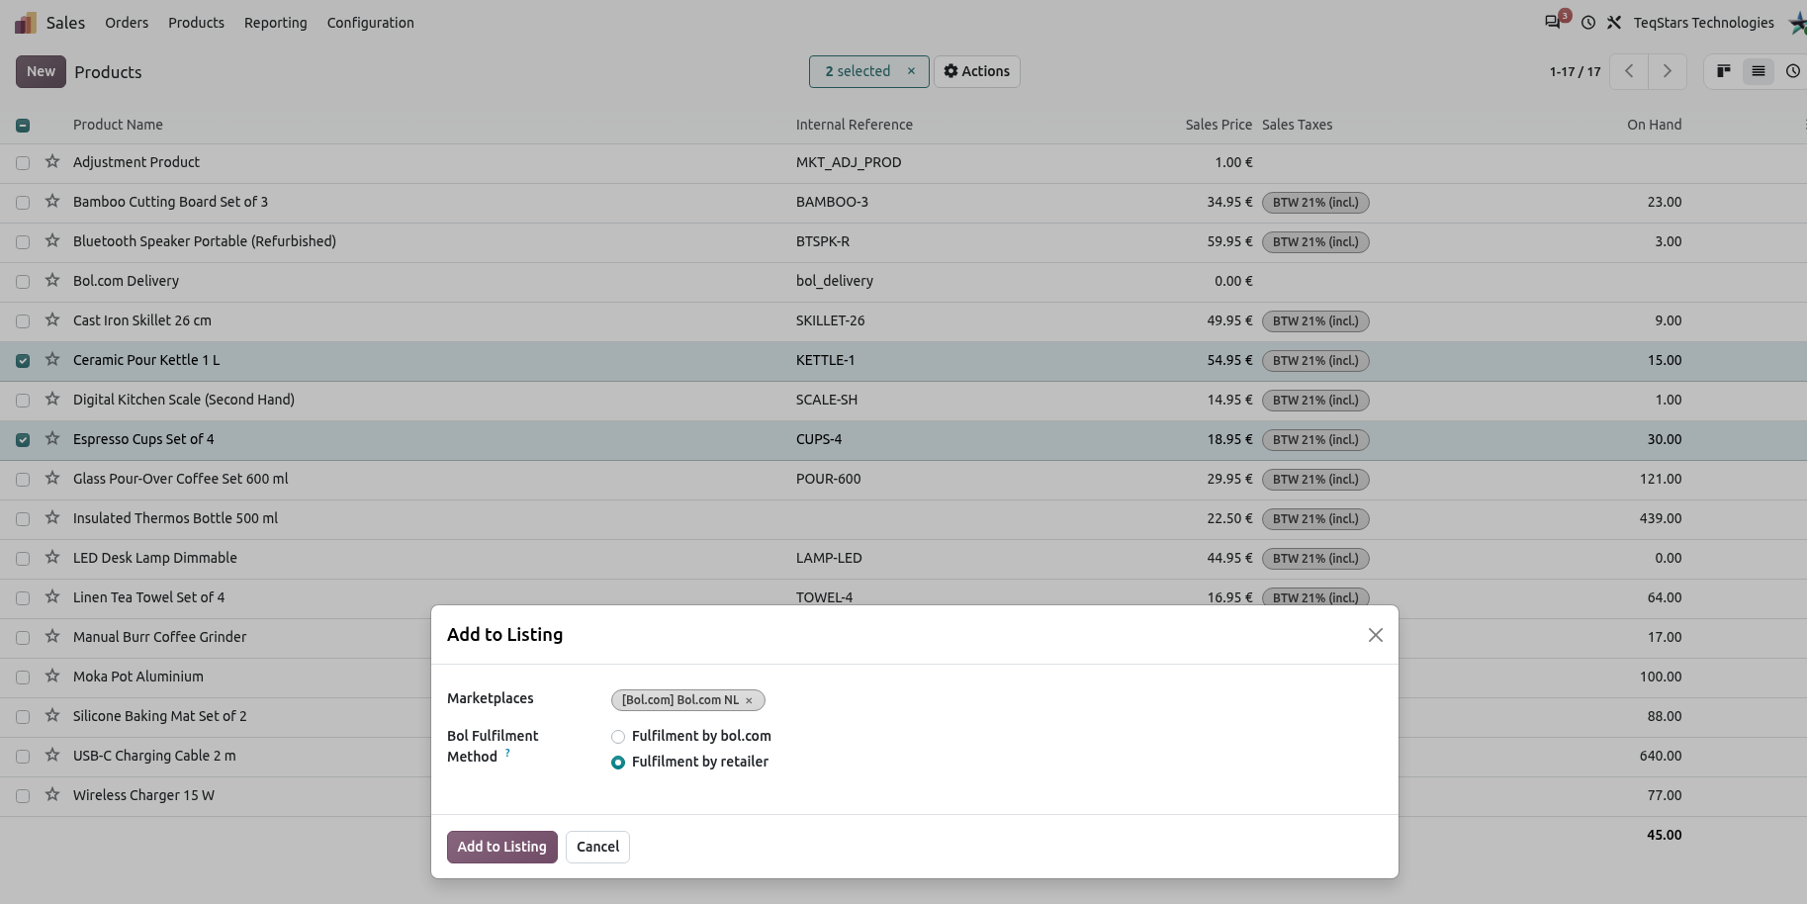Uncheck the Ceramic Pour Kettle 1 L row
The width and height of the screenshot is (1807, 904).
tap(23, 361)
